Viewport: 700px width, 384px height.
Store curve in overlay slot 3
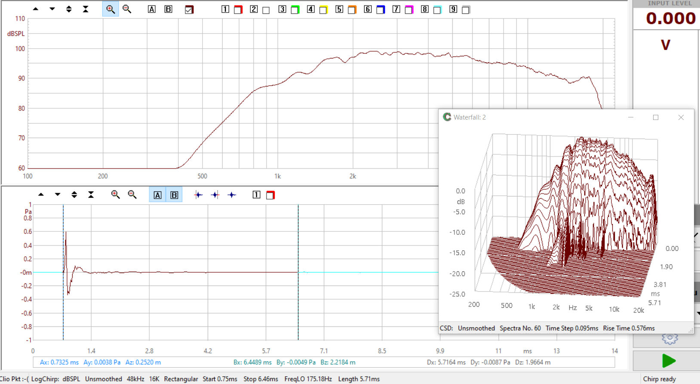pos(282,9)
